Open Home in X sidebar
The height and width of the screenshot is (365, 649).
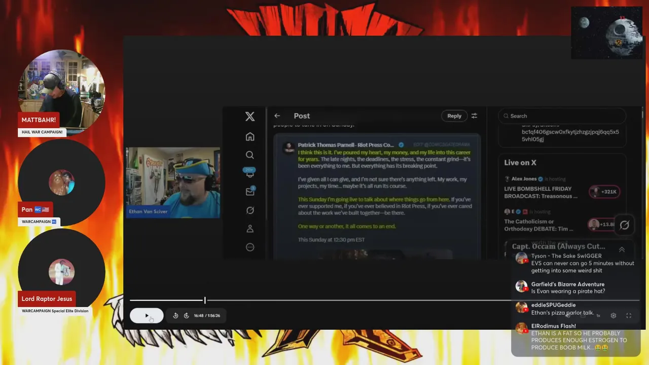coord(250,137)
